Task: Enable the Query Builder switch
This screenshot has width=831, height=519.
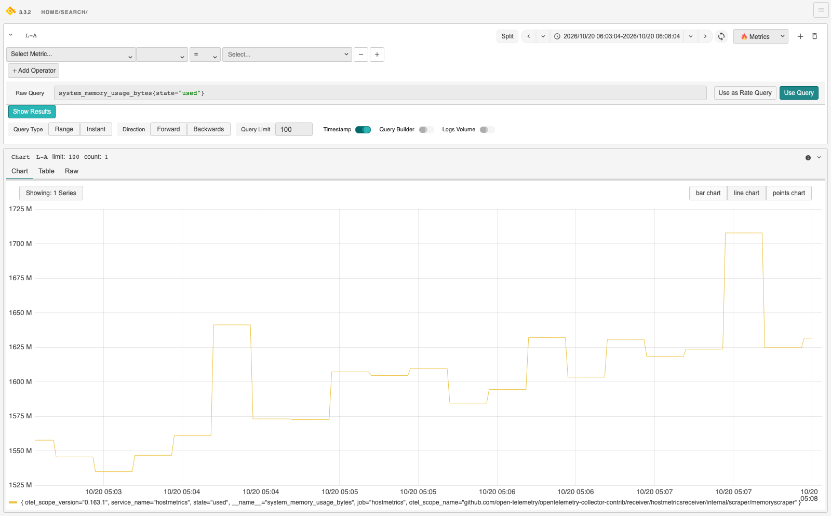Action: pos(426,130)
